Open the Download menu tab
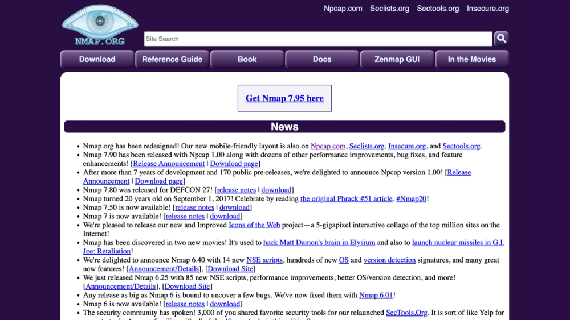This screenshot has width=570, height=320. (x=97, y=59)
